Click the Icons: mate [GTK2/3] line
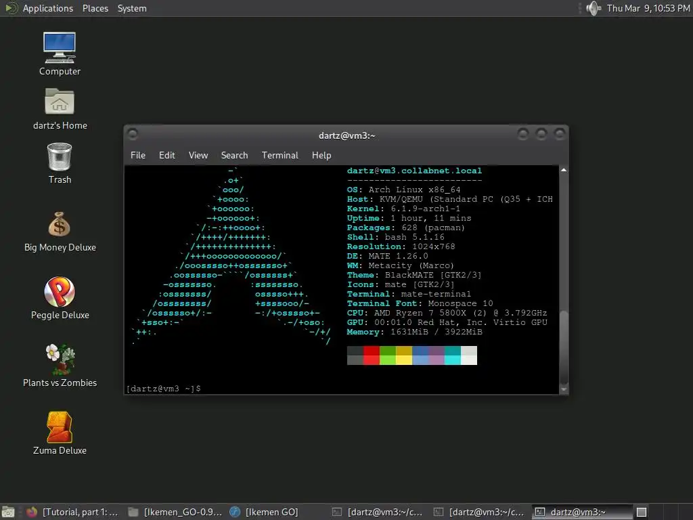693x520 pixels. point(401,285)
